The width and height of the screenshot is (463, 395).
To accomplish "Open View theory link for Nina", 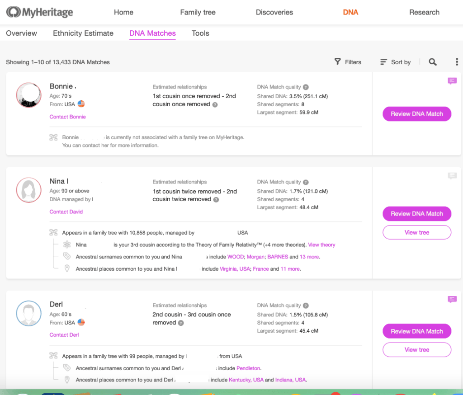I will pos(321,245).
